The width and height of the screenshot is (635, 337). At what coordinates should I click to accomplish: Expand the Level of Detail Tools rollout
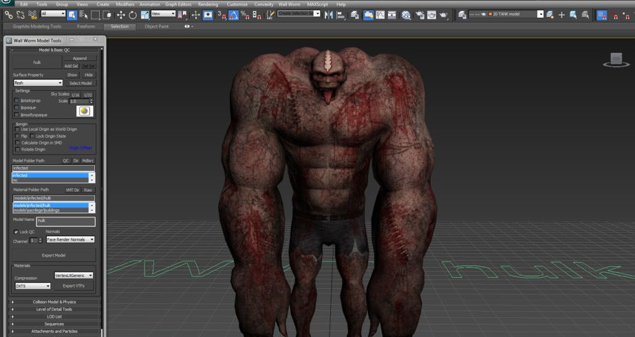pos(54,309)
